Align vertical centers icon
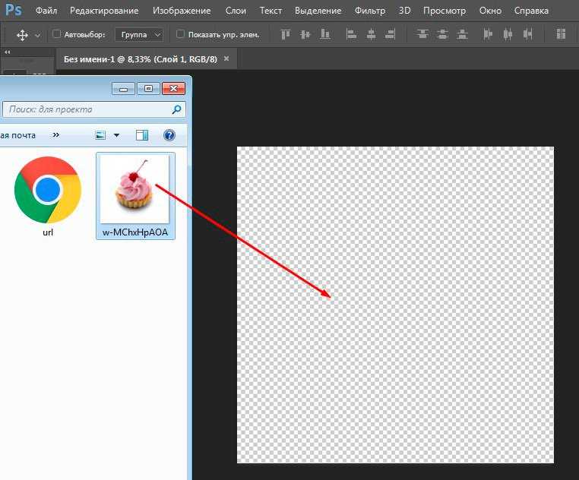 click(305, 34)
